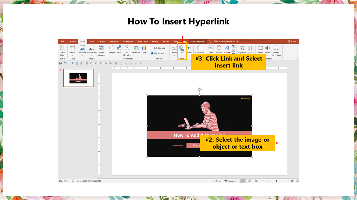The image size is (357, 200).
Task: Click the Save icon in quick access toolbar
Action: tap(61, 63)
